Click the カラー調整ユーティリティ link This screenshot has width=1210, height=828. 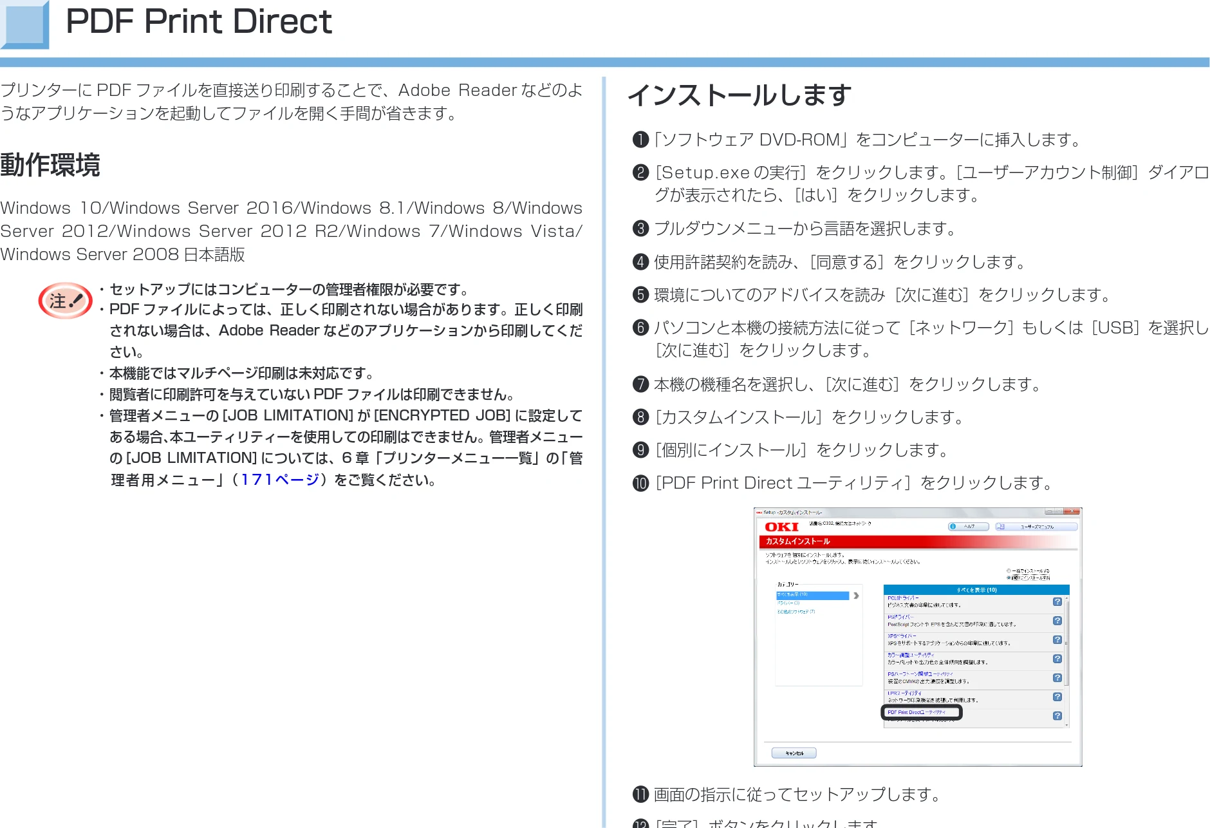(x=911, y=655)
